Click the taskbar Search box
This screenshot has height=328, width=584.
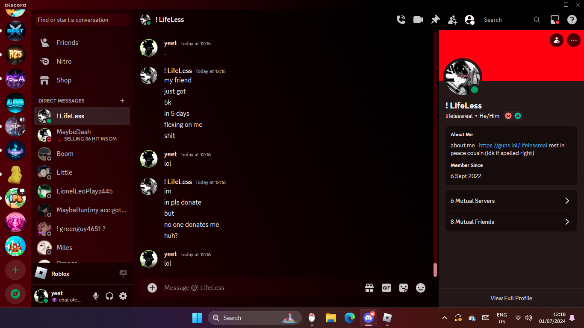[x=255, y=318]
